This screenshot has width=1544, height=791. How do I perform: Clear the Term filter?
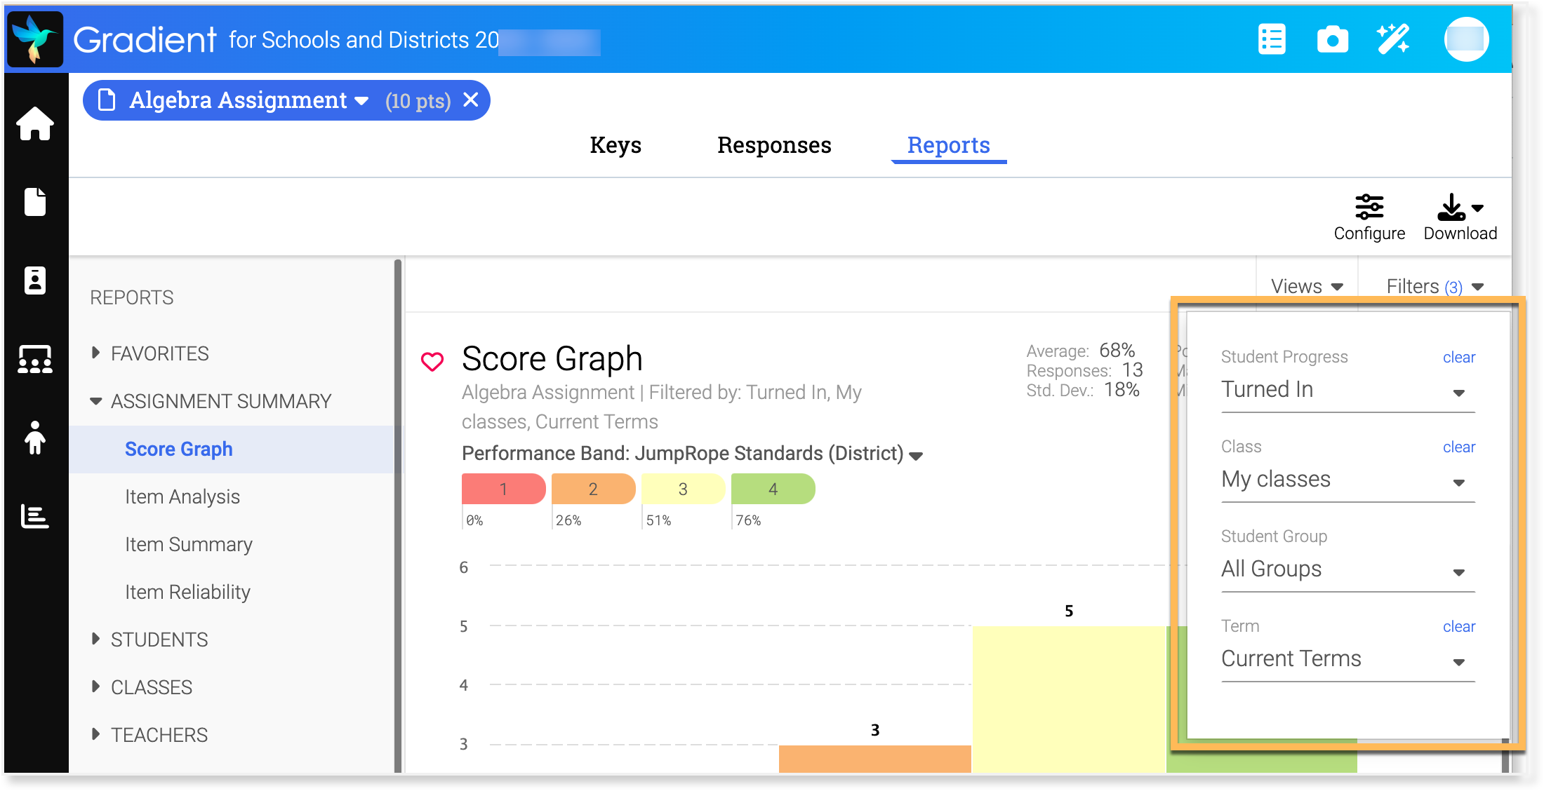[x=1458, y=626]
